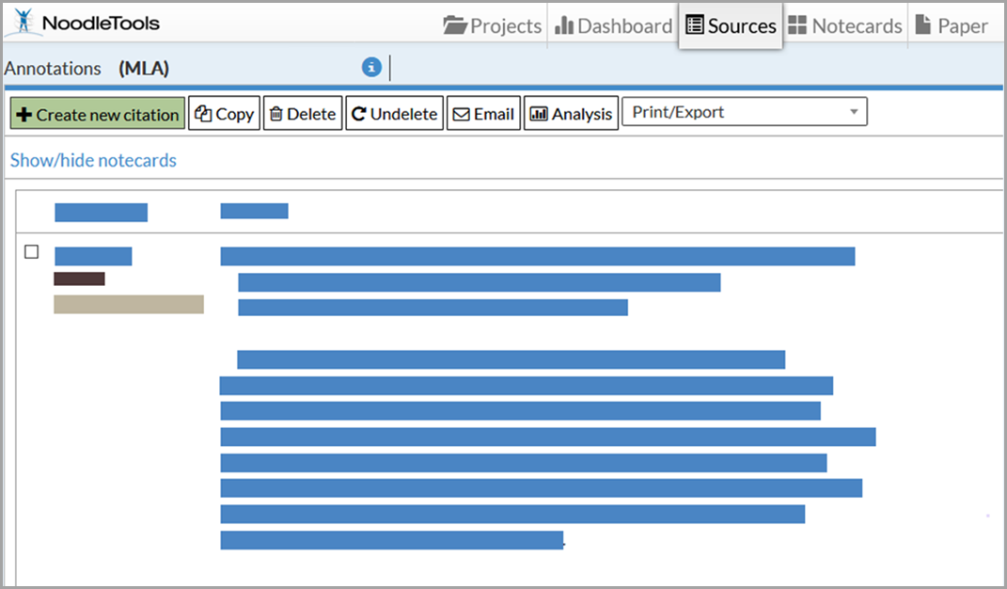Click the Print/Export dropdown arrow
The image size is (1007, 589).
pyautogui.click(x=854, y=113)
